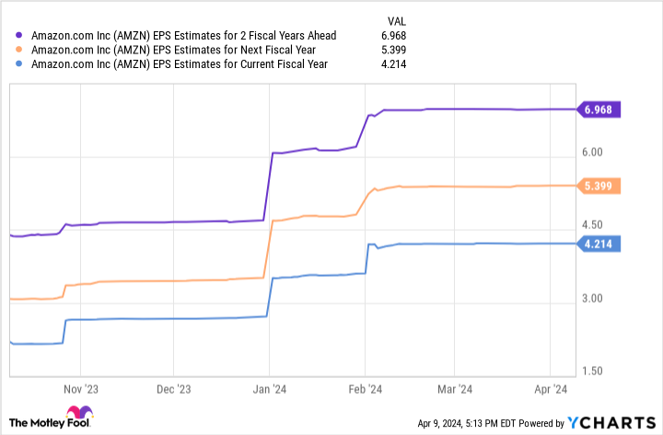Click the YCharts logo
The width and height of the screenshot is (663, 435).
pos(611,423)
